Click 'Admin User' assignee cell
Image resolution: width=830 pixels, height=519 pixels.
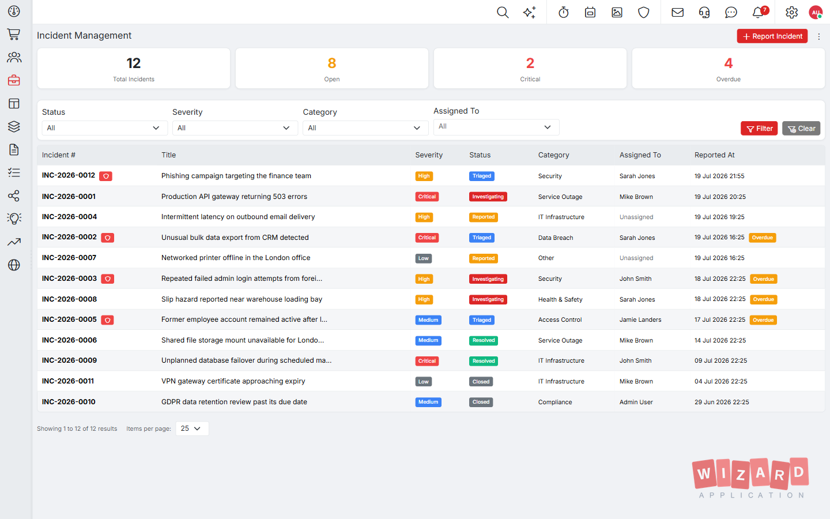[x=636, y=403]
